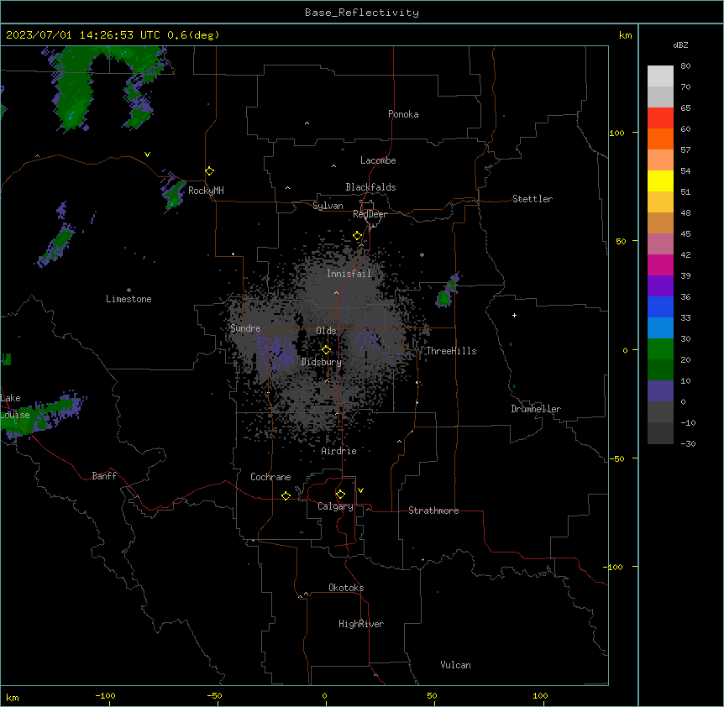Click the RedDeer city label

(370, 214)
